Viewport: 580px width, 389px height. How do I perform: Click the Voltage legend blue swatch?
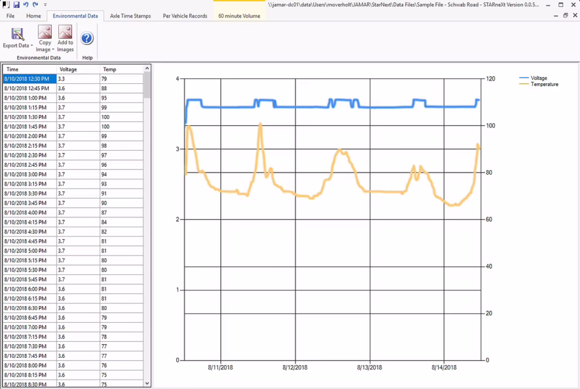click(524, 78)
